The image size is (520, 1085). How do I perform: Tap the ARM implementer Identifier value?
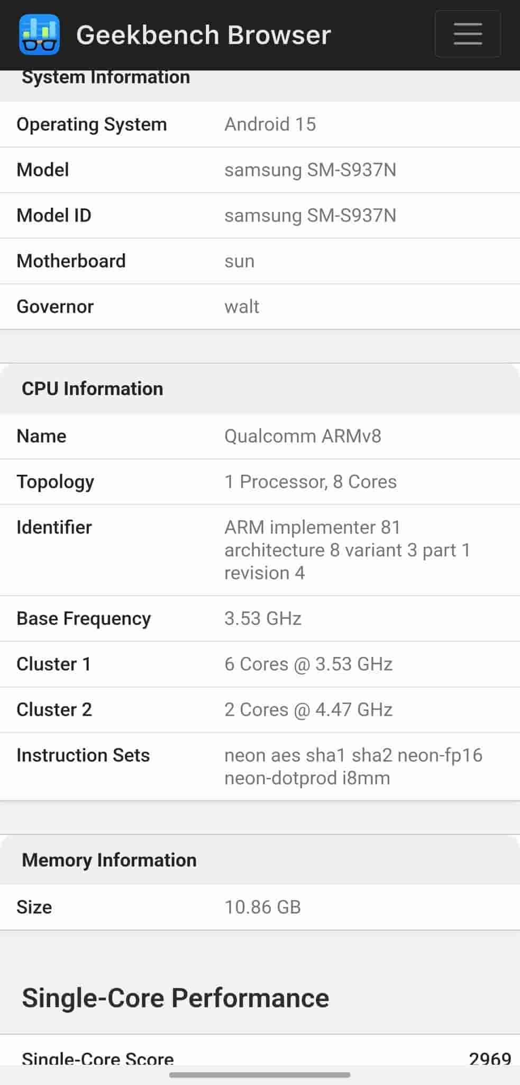[x=346, y=550]
